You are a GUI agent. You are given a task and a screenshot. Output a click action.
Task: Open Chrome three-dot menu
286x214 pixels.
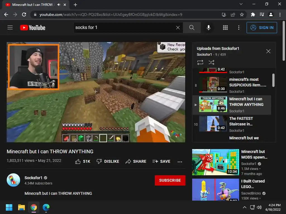pos(280,14)
